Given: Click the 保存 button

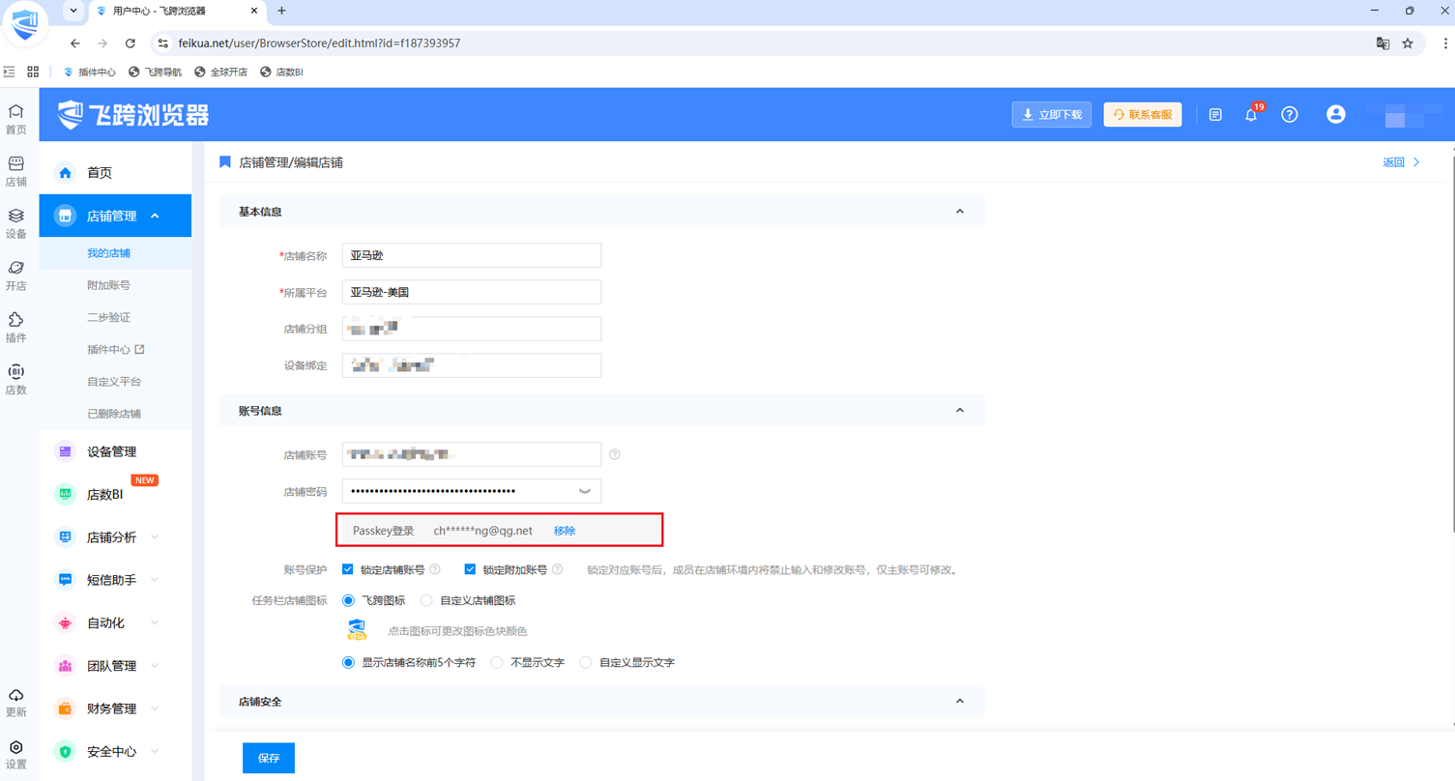Looking at the screenshot, I should 269,758.
